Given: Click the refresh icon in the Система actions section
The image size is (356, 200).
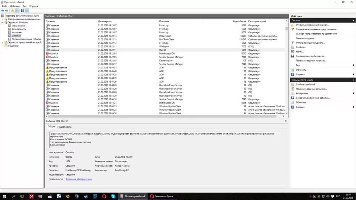Looking at the screenshot, I should click(292, 70).
